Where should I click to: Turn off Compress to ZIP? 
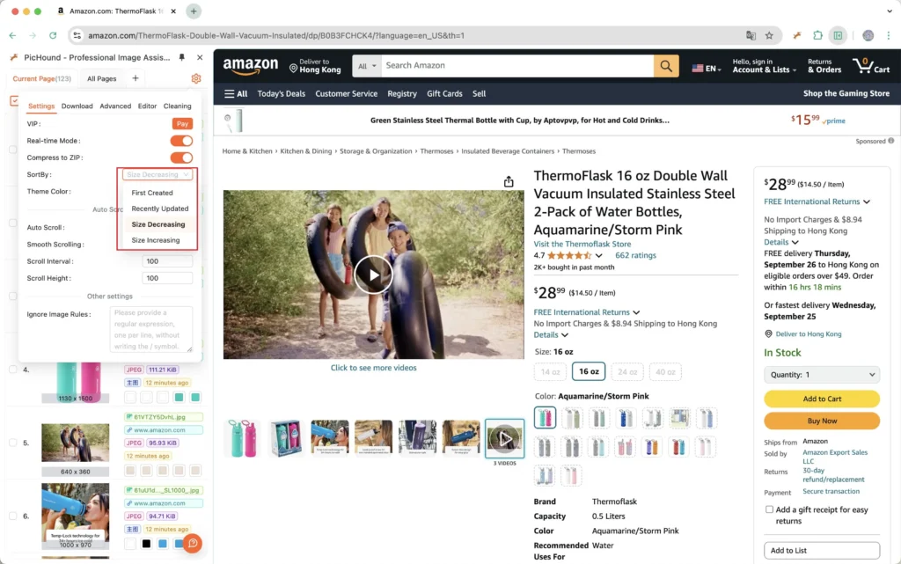click(x=181, y=157)
